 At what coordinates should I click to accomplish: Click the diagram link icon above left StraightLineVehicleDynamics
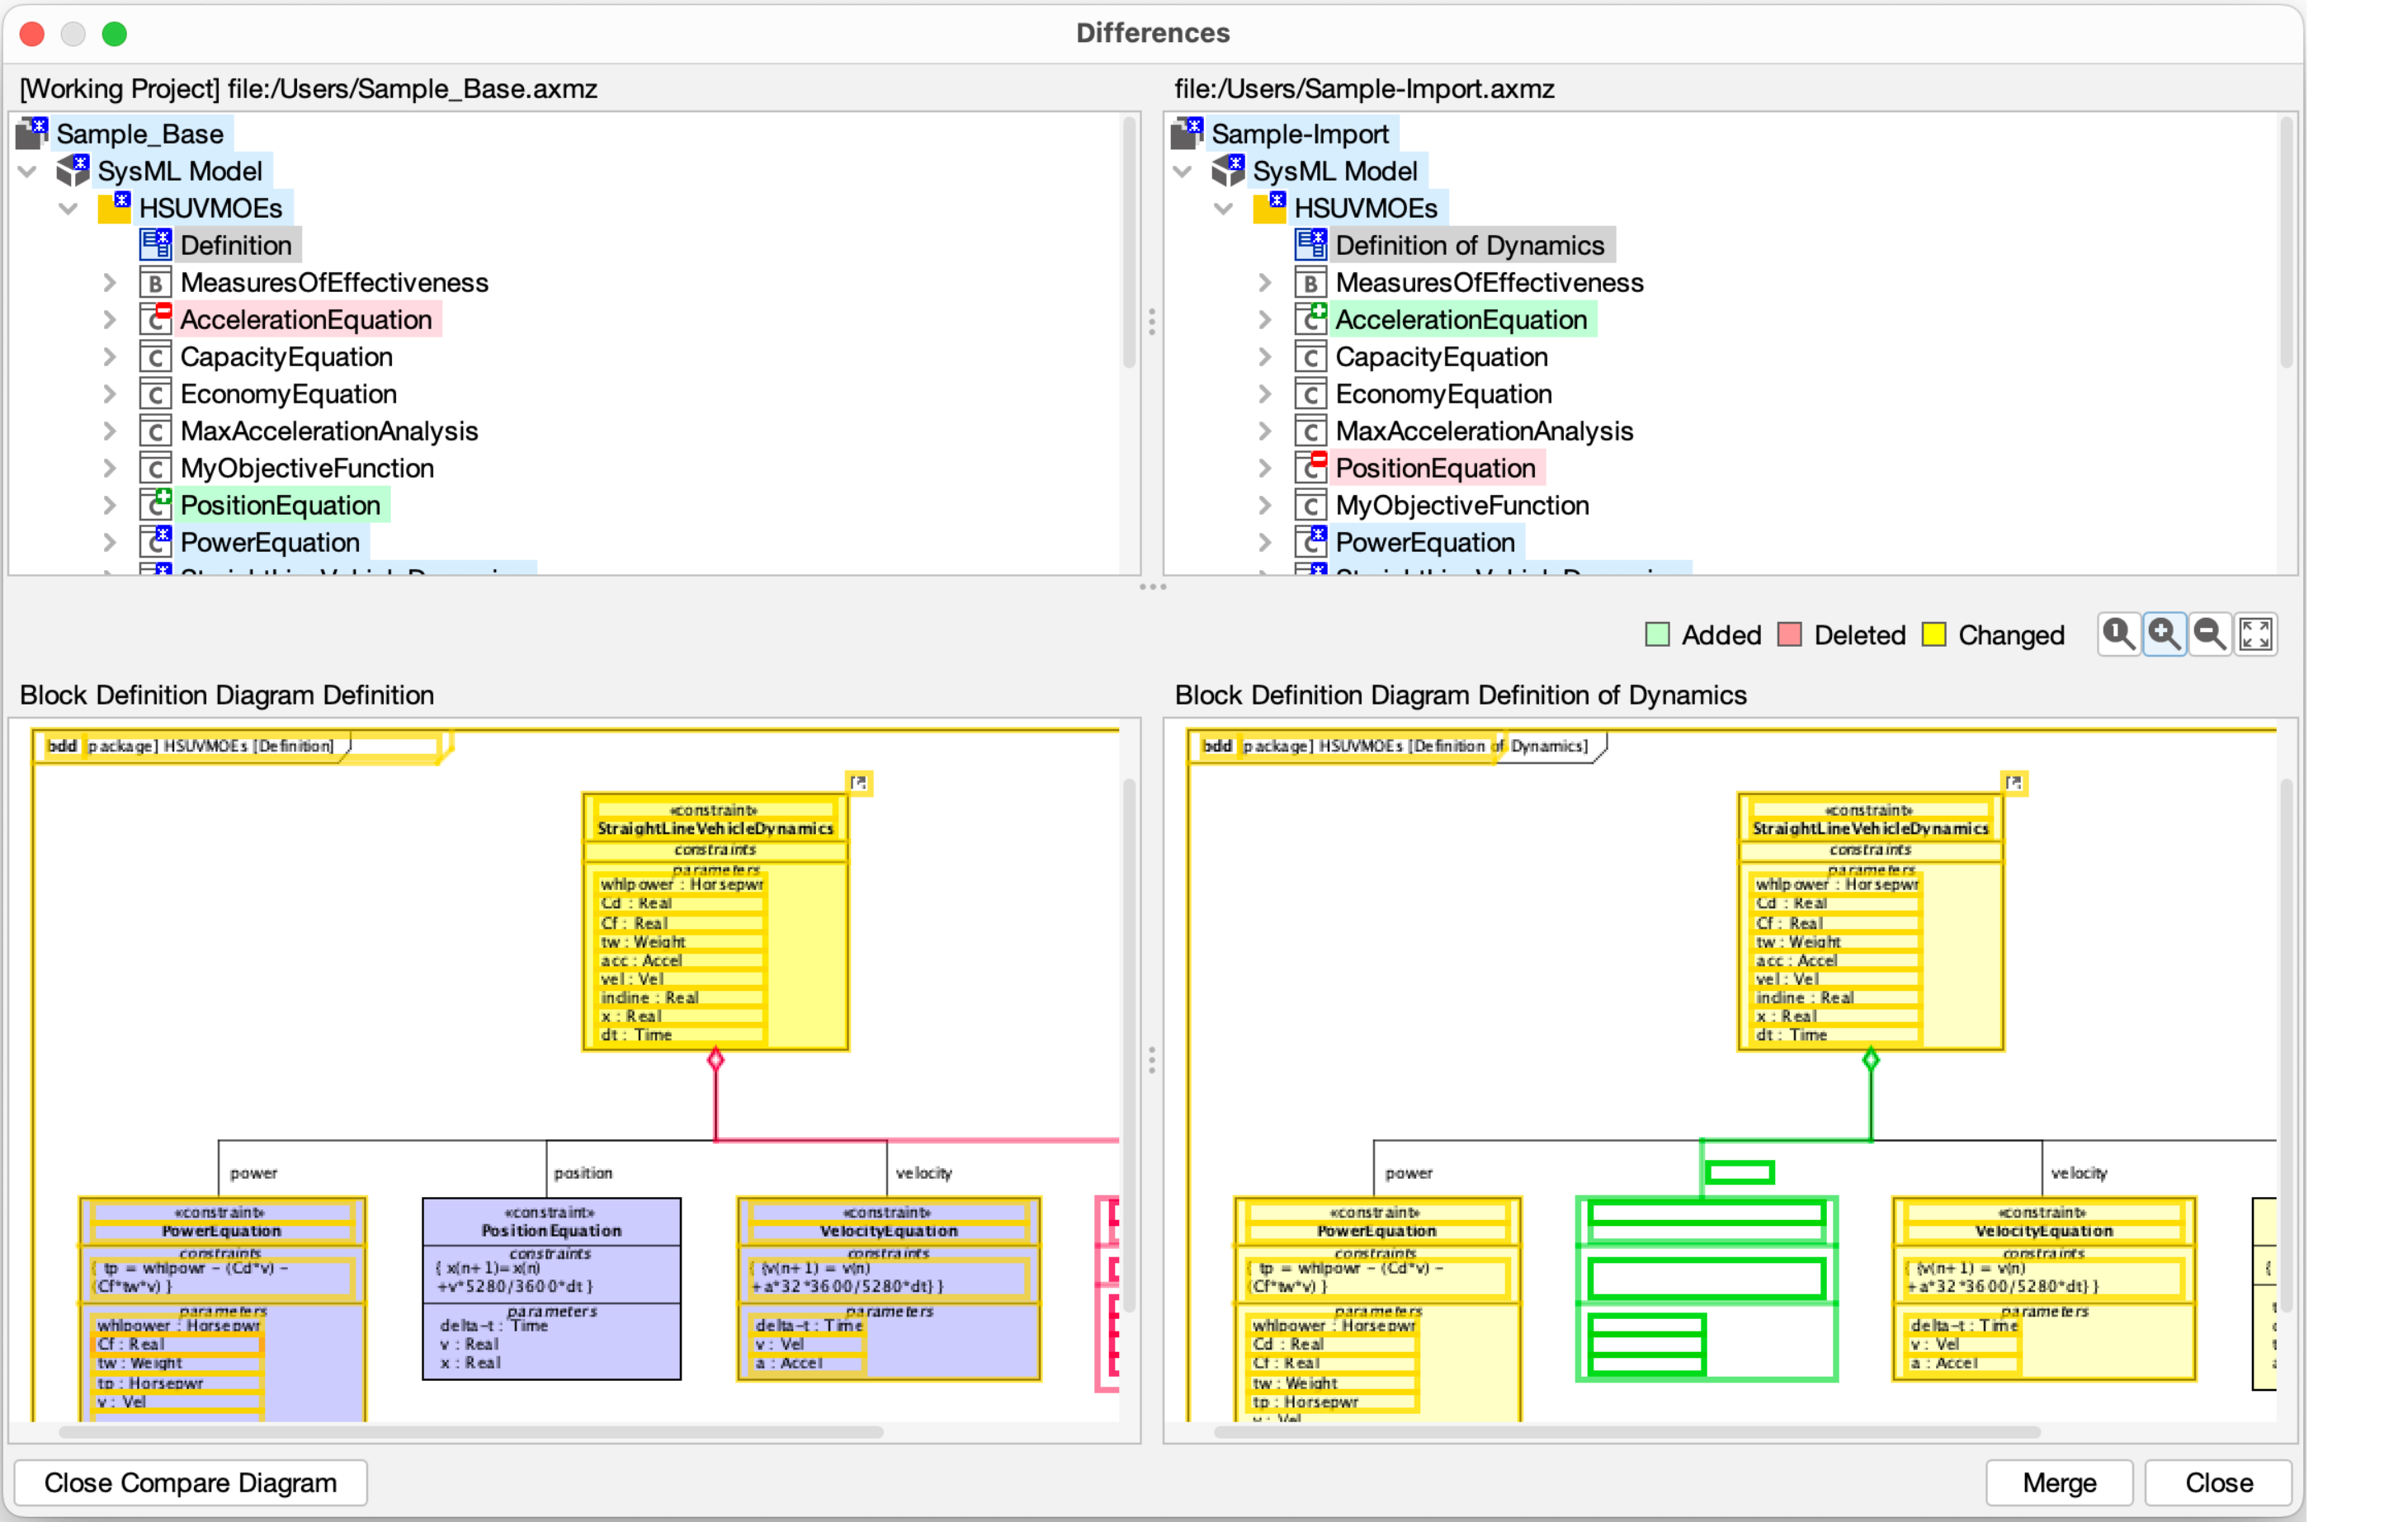coord(858,783)
